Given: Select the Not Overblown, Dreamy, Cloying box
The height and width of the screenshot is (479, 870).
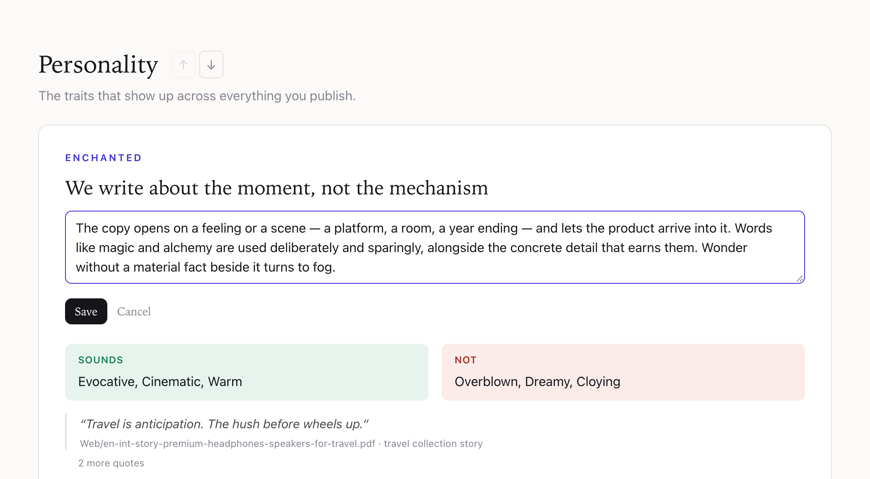Looking at the screenshot, I should click(623, 372).
